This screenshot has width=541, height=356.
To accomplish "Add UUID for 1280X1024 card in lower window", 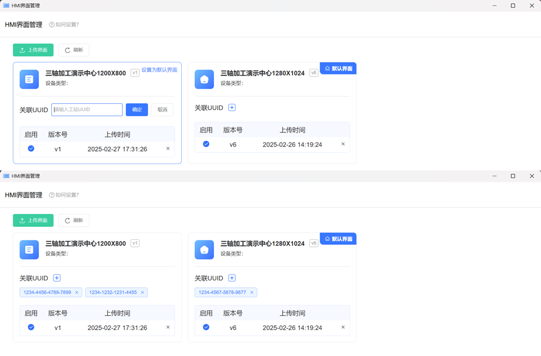I will pyautogui.click(x=232, y=278).
